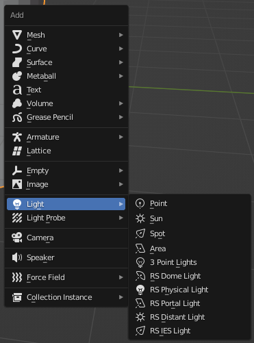Click the Volume cloud icon
This screenshot has height=343, width=254.
tap(17, 103)
